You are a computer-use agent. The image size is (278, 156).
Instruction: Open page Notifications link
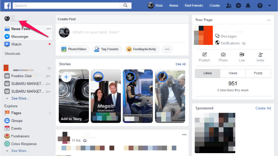pyautogui.click(x=230, y=43)
